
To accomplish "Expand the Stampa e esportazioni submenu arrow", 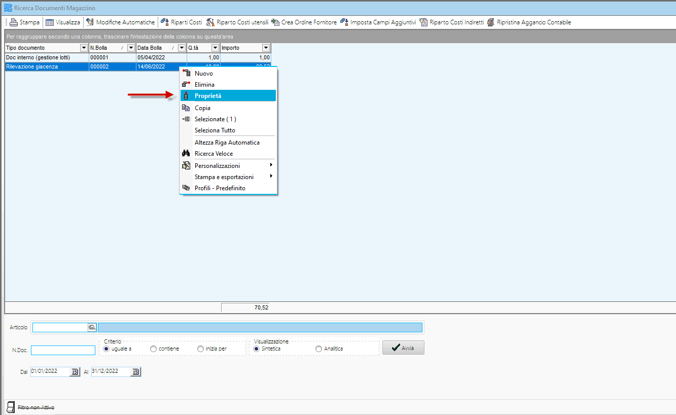I will 271,177.
